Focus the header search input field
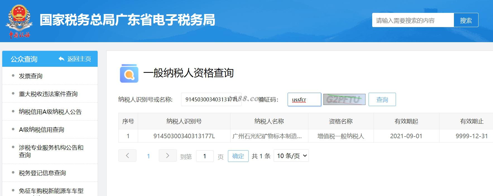 tap(413, 20)
